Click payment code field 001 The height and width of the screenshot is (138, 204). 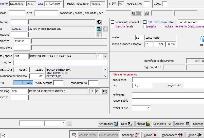(21, 56)
